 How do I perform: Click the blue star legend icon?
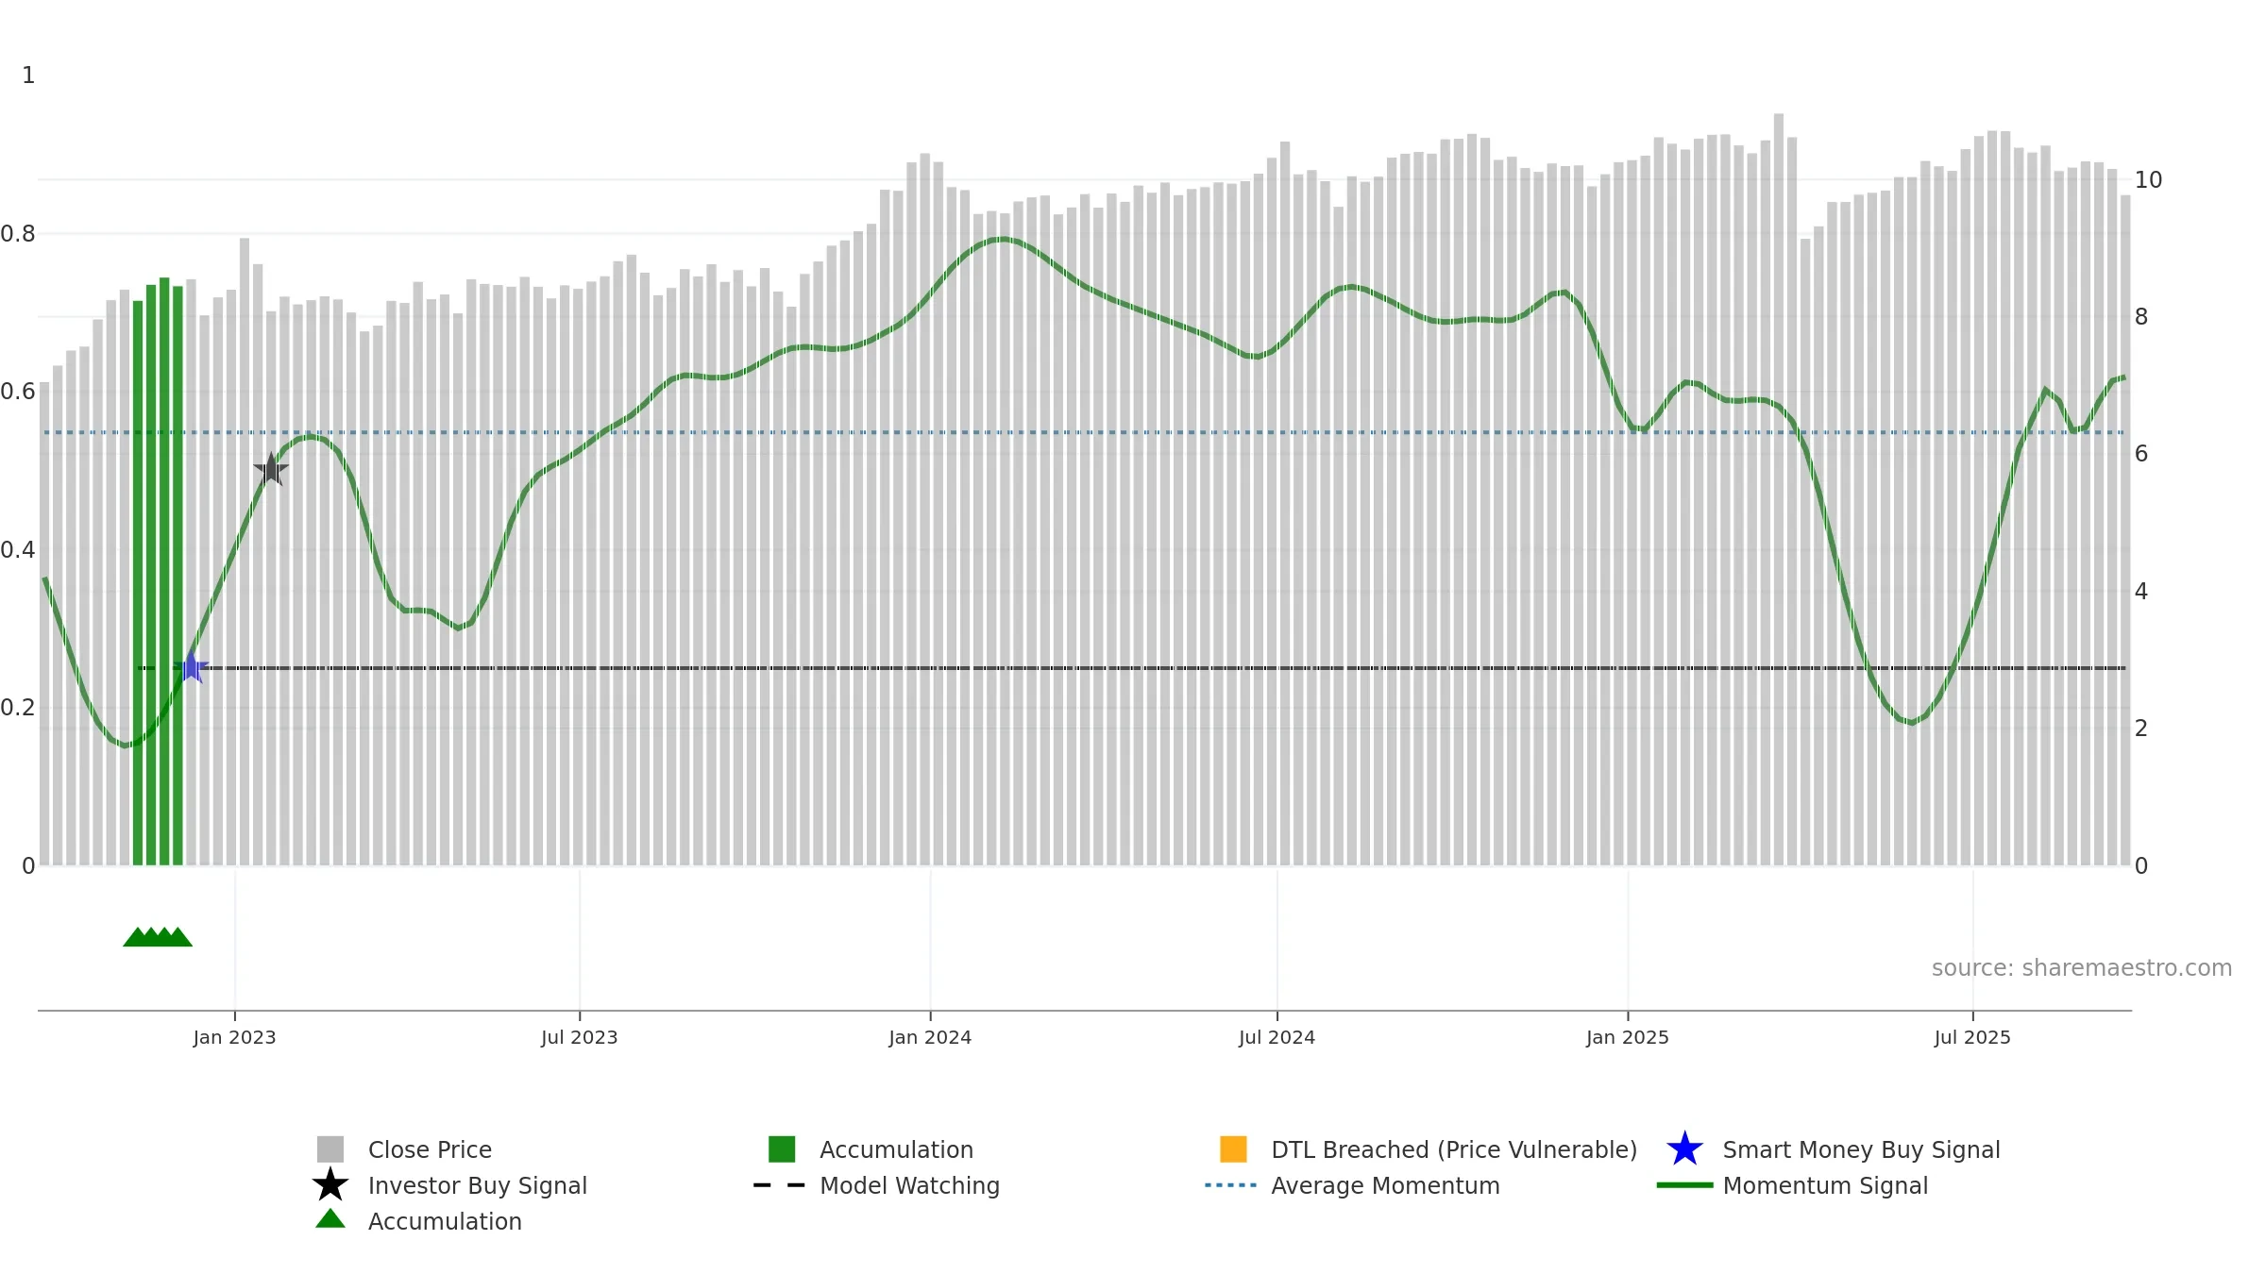tap(1684, 1148)
